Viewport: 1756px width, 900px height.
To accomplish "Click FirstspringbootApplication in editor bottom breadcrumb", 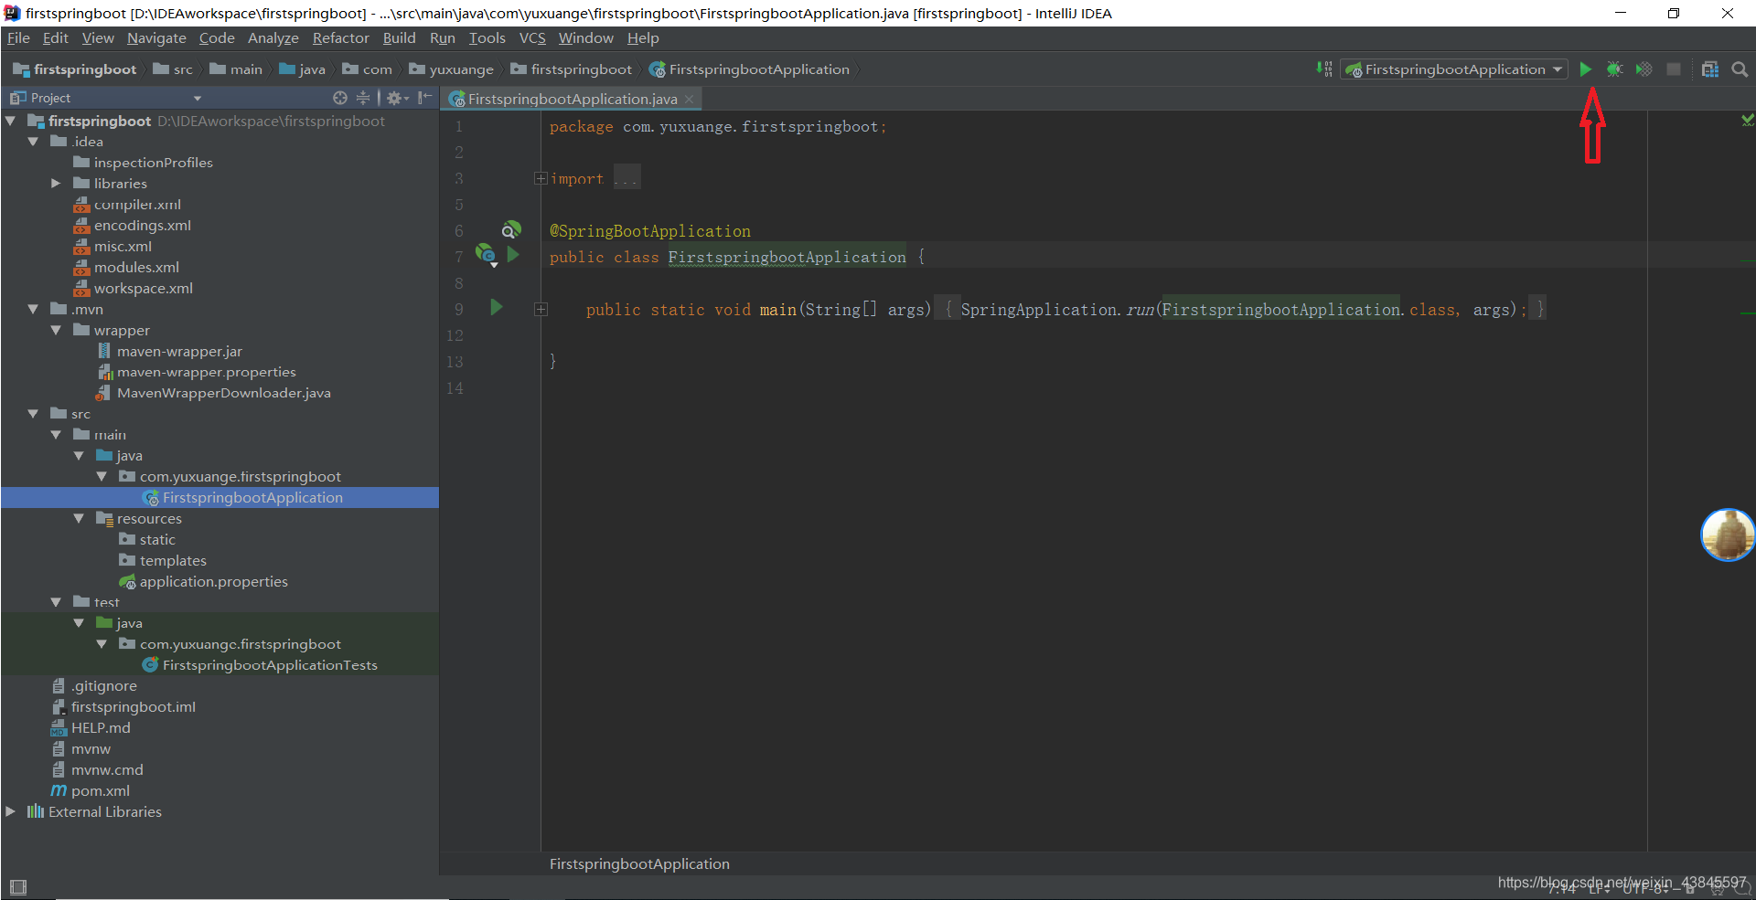I will [639, 864].
